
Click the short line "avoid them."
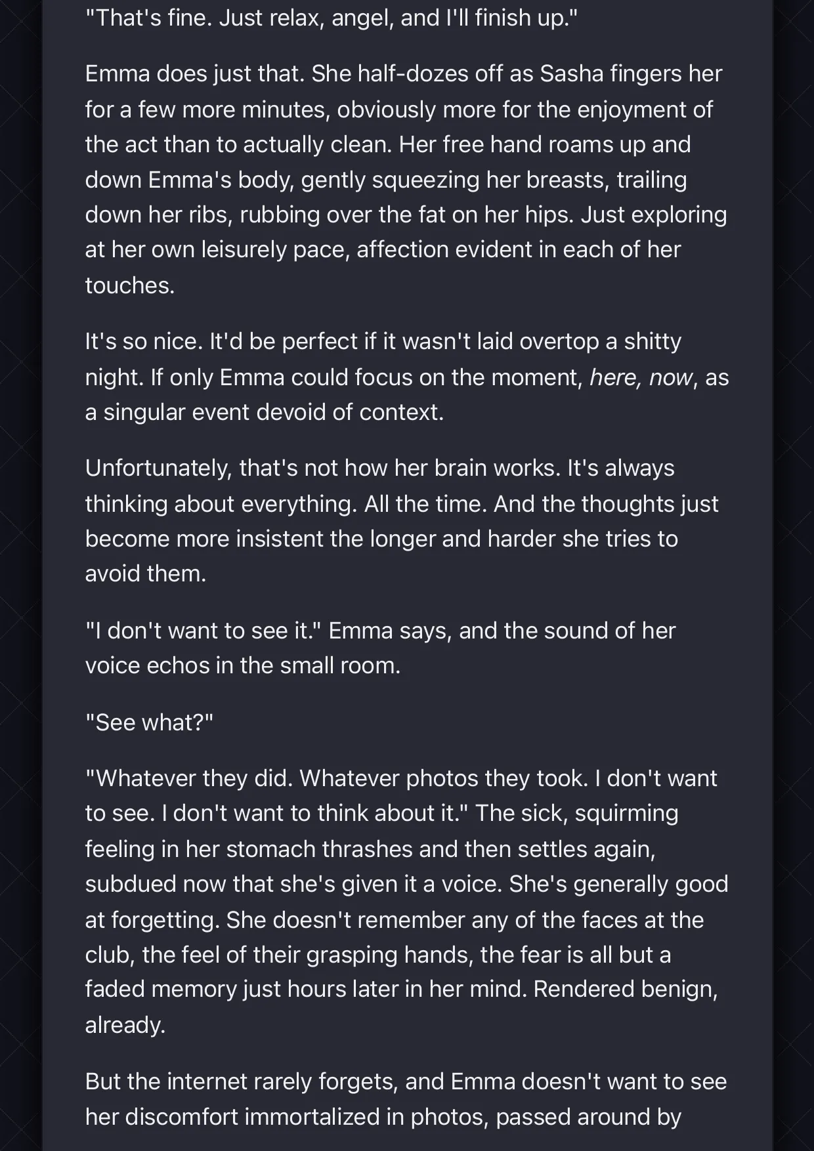coord(146,574)
